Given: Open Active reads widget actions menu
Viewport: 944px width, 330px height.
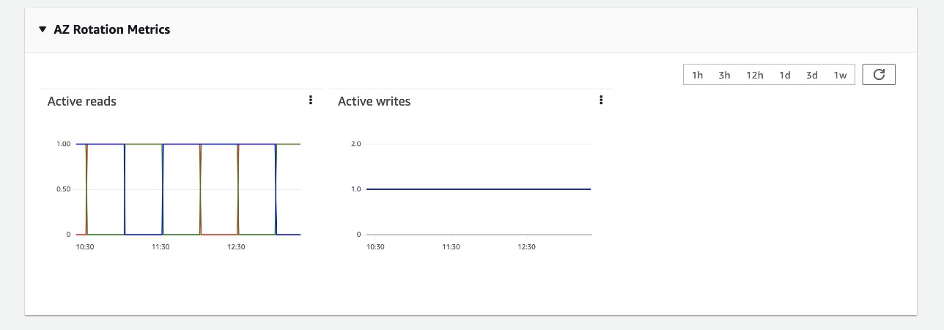Looking at the screenshot, I should click(311, 100).
